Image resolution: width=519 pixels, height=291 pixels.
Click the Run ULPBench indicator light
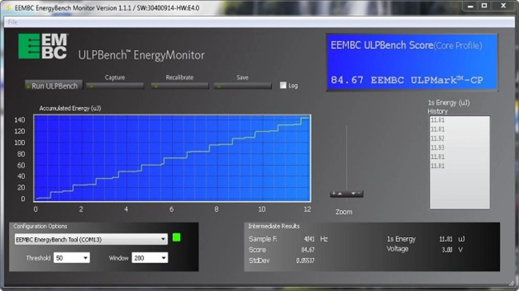[28, 86]
